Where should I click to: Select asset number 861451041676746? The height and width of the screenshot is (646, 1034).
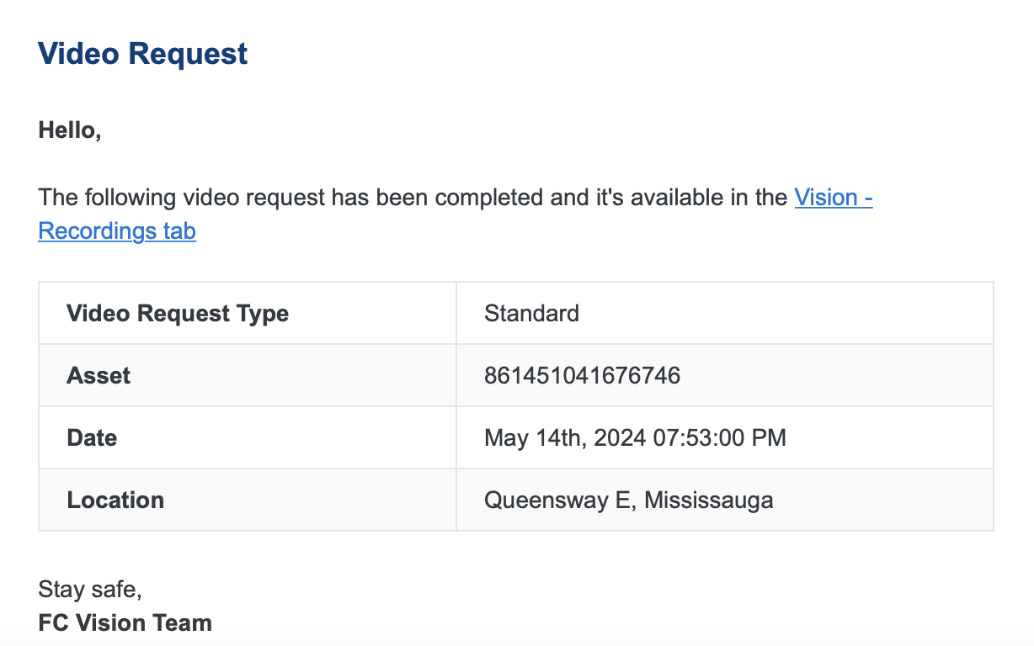(583, 376)
